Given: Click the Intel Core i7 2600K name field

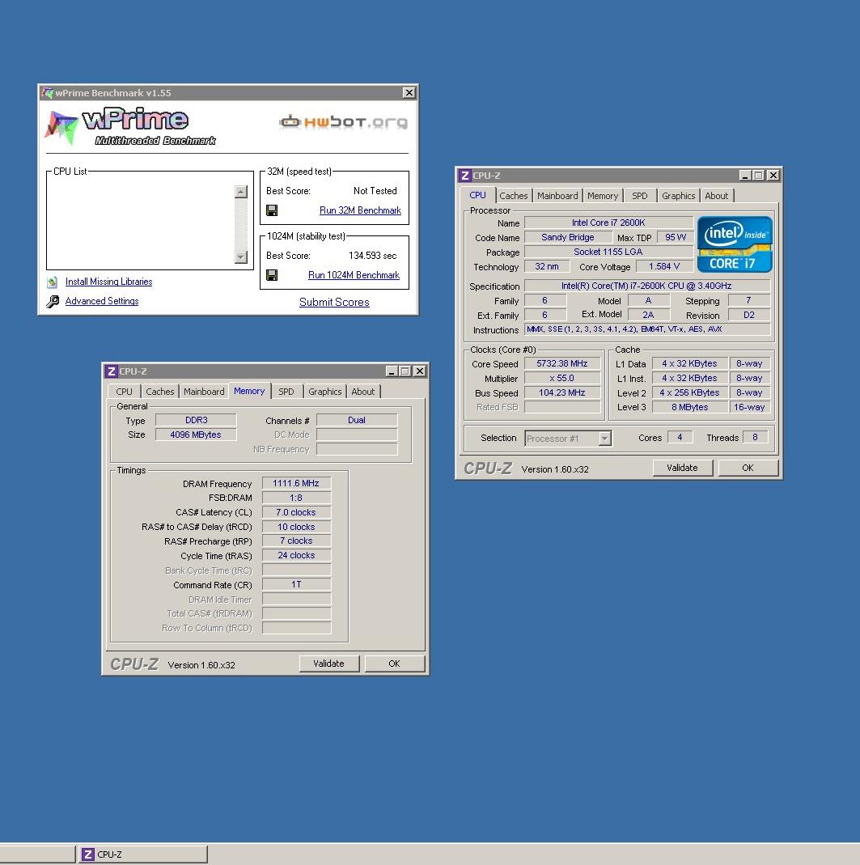Looking at the screenshot, I should 608,223.
